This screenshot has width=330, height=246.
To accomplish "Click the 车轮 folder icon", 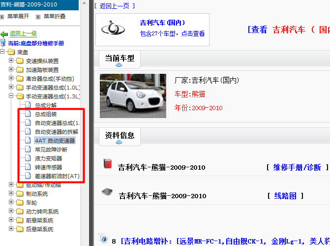I will pyautogui.click(x=20, y=202).
